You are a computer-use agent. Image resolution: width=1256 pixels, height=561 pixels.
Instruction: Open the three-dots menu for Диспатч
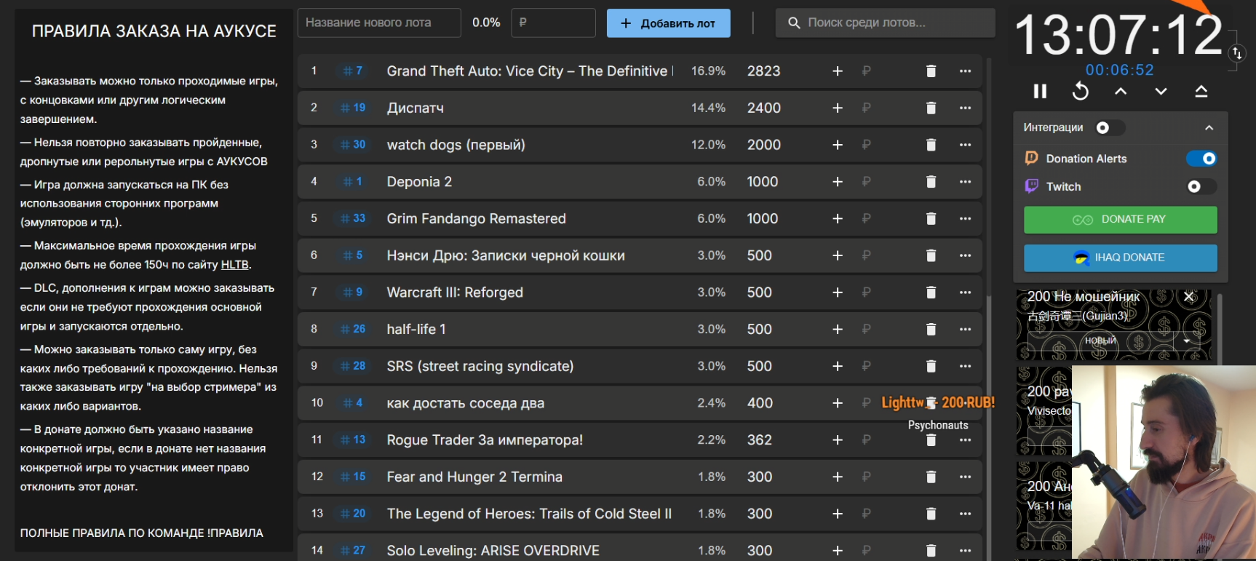(966, 108)
